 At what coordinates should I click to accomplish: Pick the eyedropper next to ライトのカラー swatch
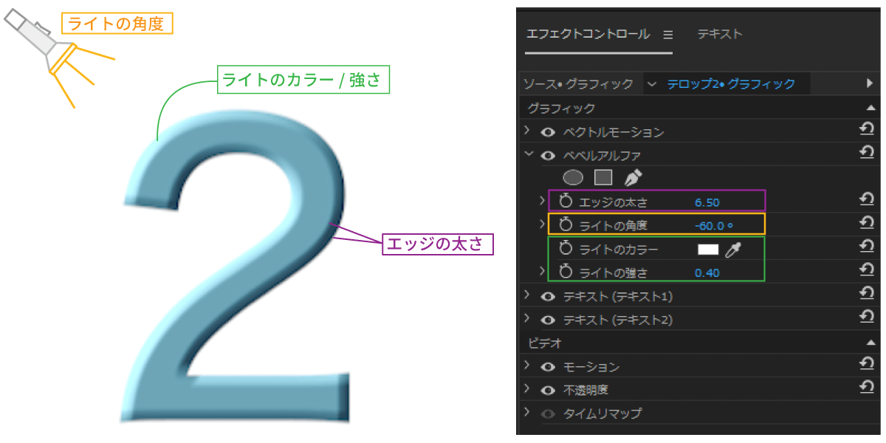(732, 250)
